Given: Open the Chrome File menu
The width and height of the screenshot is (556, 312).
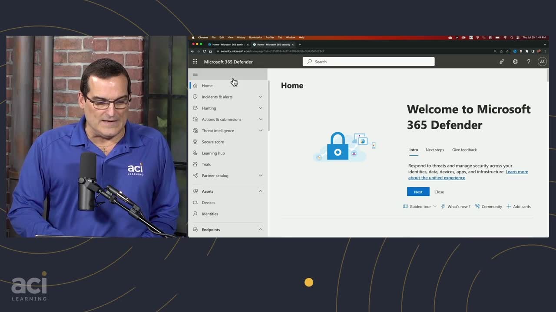Looking at the screenshot, I should [213, 37].
